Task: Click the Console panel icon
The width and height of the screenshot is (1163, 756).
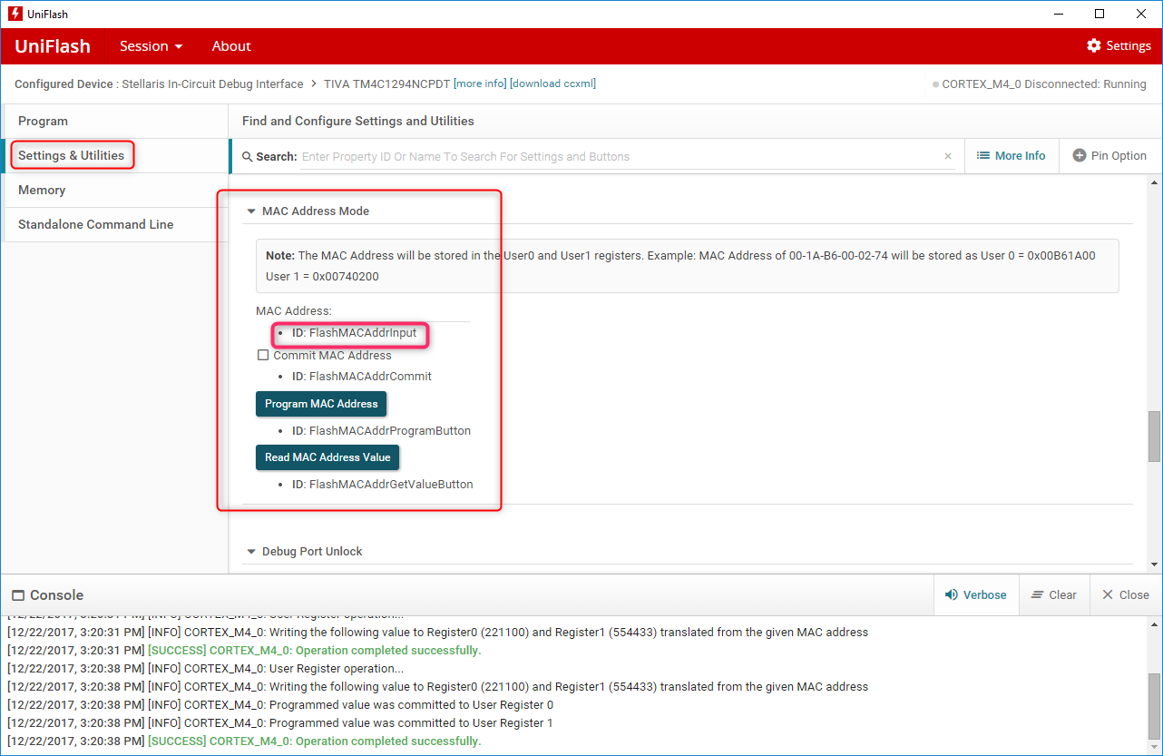Action: tap(18, 595)
